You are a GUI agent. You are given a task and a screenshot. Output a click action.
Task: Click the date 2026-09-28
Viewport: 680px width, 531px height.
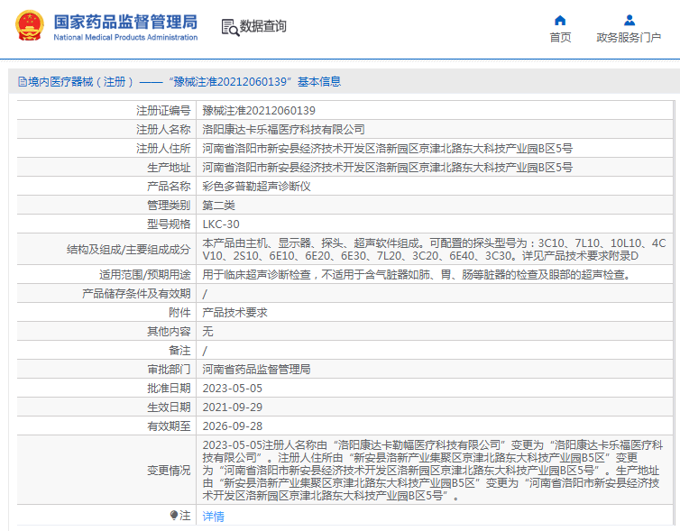pyautogui.click(x=233, y=426)
